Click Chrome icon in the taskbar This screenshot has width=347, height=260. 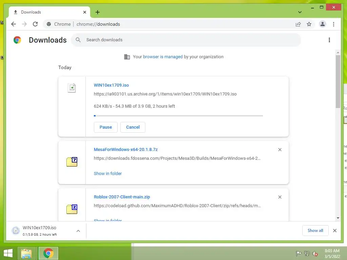(48, 253)
